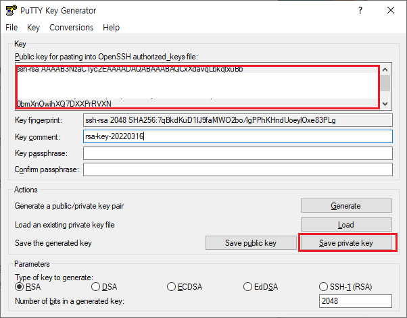
Task: Click the 'Public key for pasting' label
Action: tap(106, 57)
